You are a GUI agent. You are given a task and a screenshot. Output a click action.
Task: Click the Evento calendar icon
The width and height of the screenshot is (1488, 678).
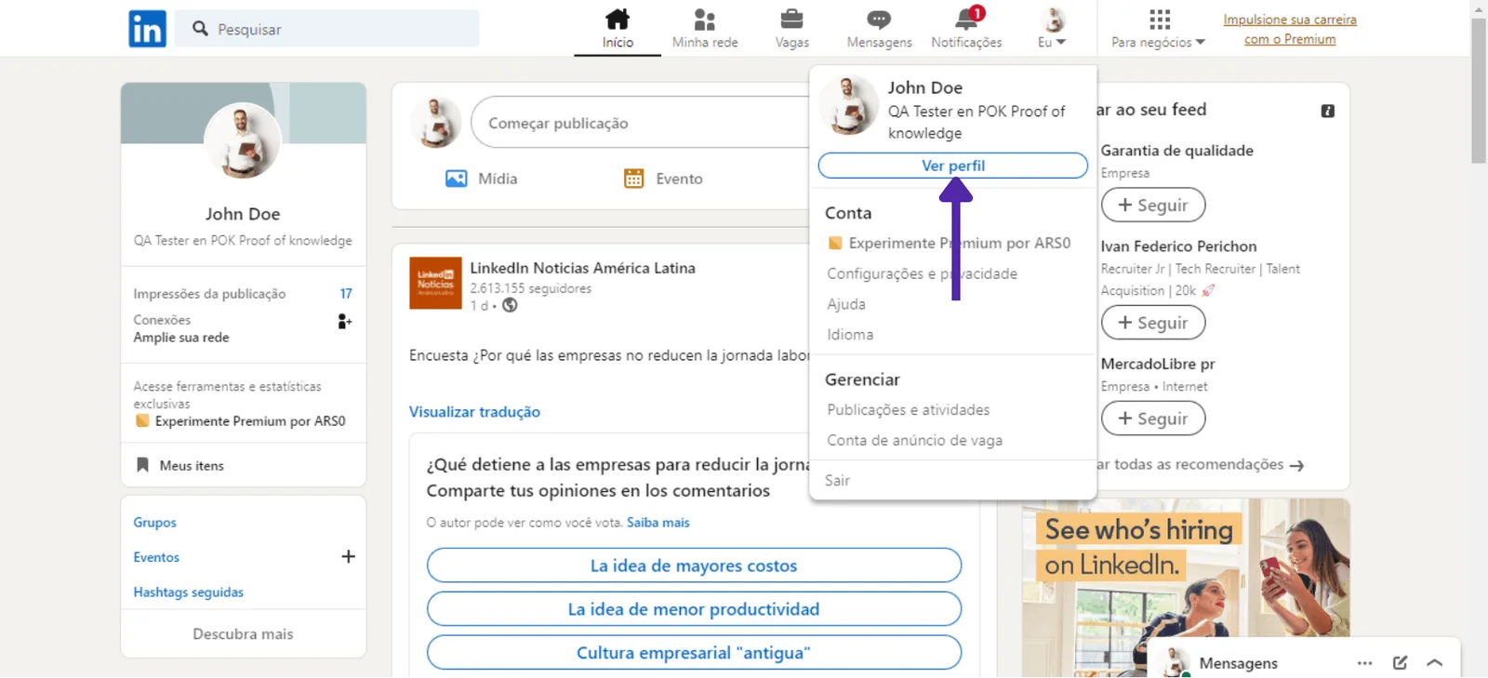(x=633, y=179)
